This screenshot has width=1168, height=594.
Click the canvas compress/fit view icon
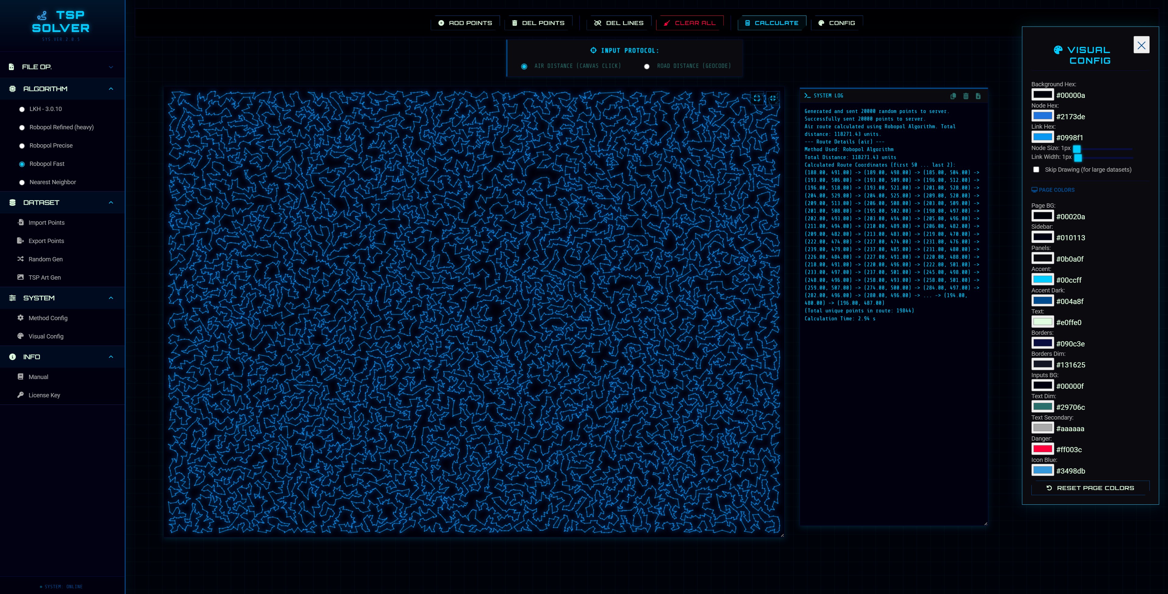coord(773,98)
